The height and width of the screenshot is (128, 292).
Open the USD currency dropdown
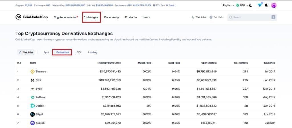(242, 5)
